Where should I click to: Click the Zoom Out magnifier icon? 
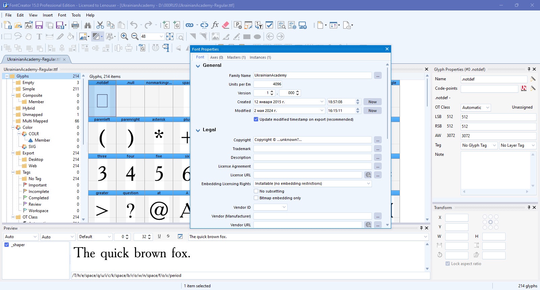pos(135,36)
